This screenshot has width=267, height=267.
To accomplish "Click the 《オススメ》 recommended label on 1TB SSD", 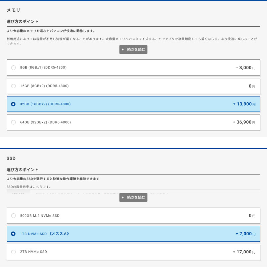I will point(59,234).
